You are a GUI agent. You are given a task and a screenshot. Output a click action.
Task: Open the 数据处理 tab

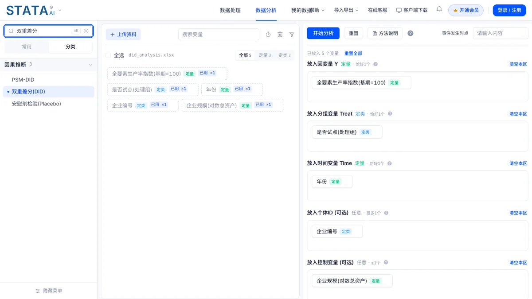click(230, 10)
